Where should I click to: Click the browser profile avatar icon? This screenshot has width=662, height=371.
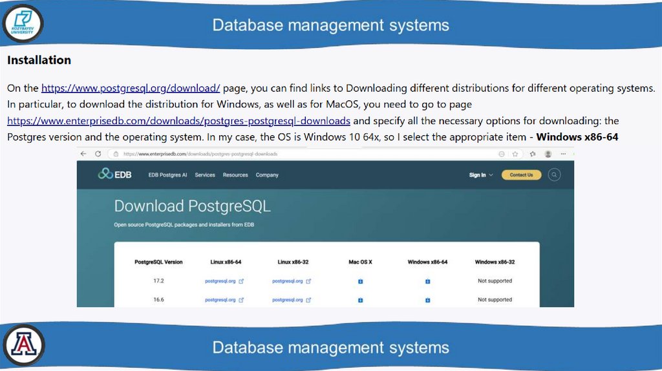tap(548, 154)
